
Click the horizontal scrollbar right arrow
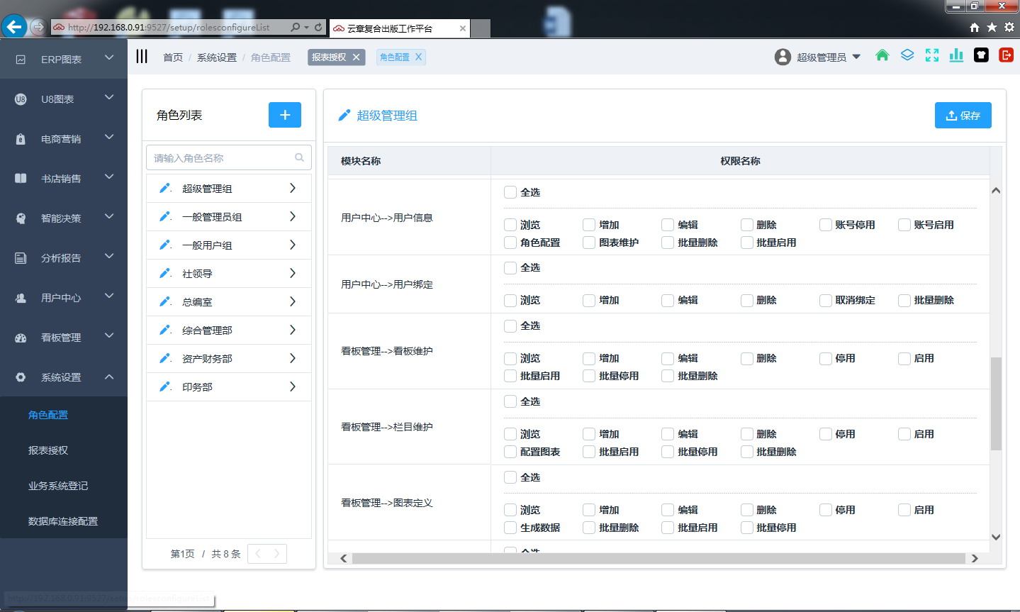pos(975,558)
